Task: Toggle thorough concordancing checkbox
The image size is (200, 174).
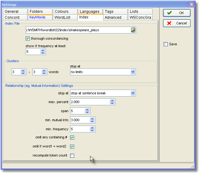Action: tap(28, 38)
